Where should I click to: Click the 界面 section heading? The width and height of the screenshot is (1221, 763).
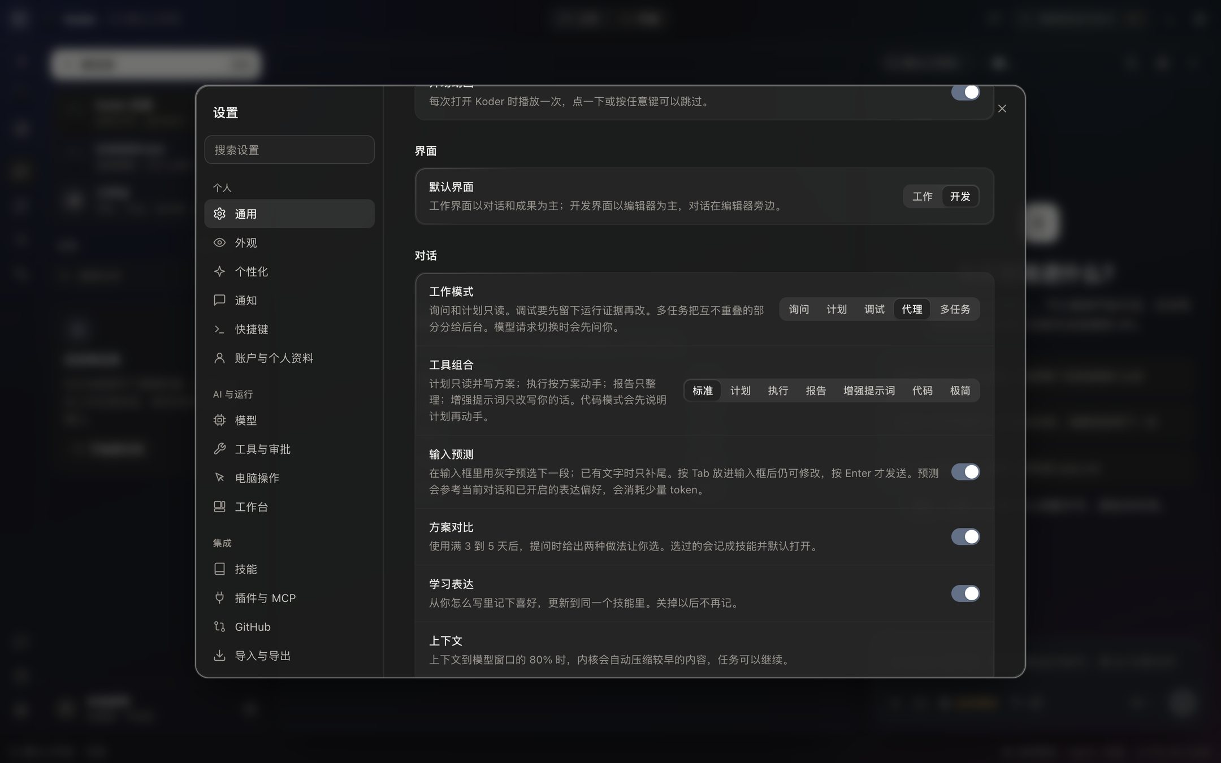coord(426,151)
